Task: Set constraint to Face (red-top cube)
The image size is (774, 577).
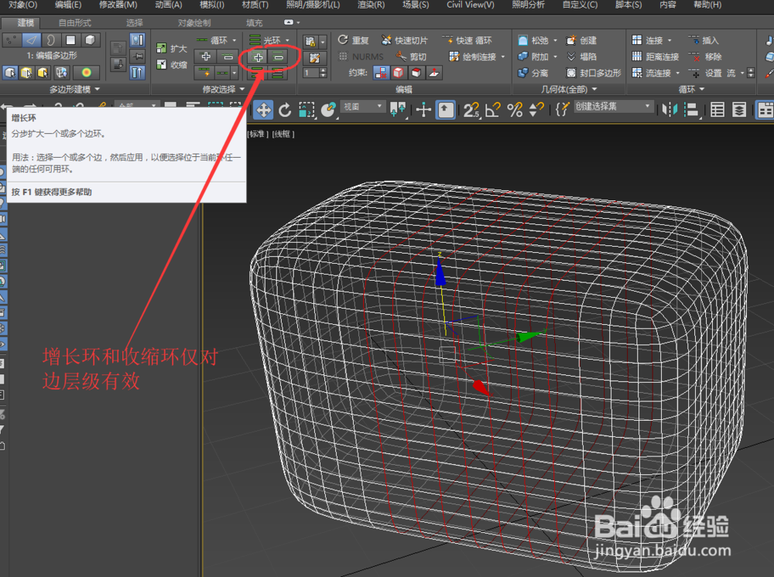Action: point(416,73)
